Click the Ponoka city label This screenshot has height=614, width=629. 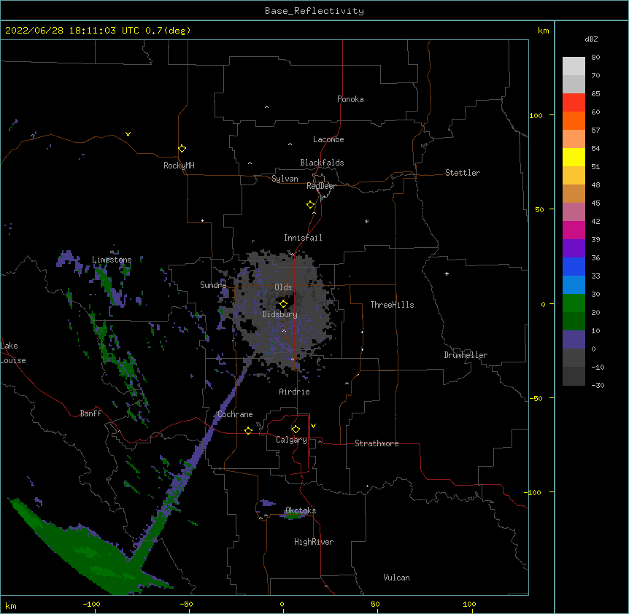(x=350, y=99)
